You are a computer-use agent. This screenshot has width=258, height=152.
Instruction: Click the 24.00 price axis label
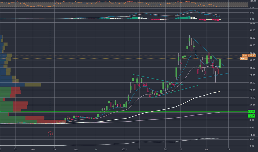pos(252,83)
